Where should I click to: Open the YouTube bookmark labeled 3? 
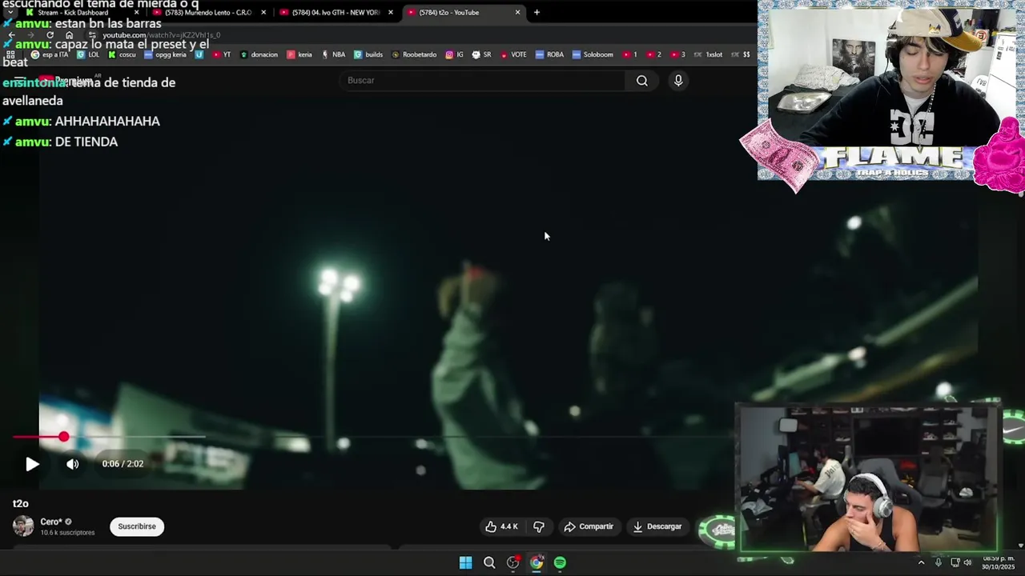pos(677,54)
